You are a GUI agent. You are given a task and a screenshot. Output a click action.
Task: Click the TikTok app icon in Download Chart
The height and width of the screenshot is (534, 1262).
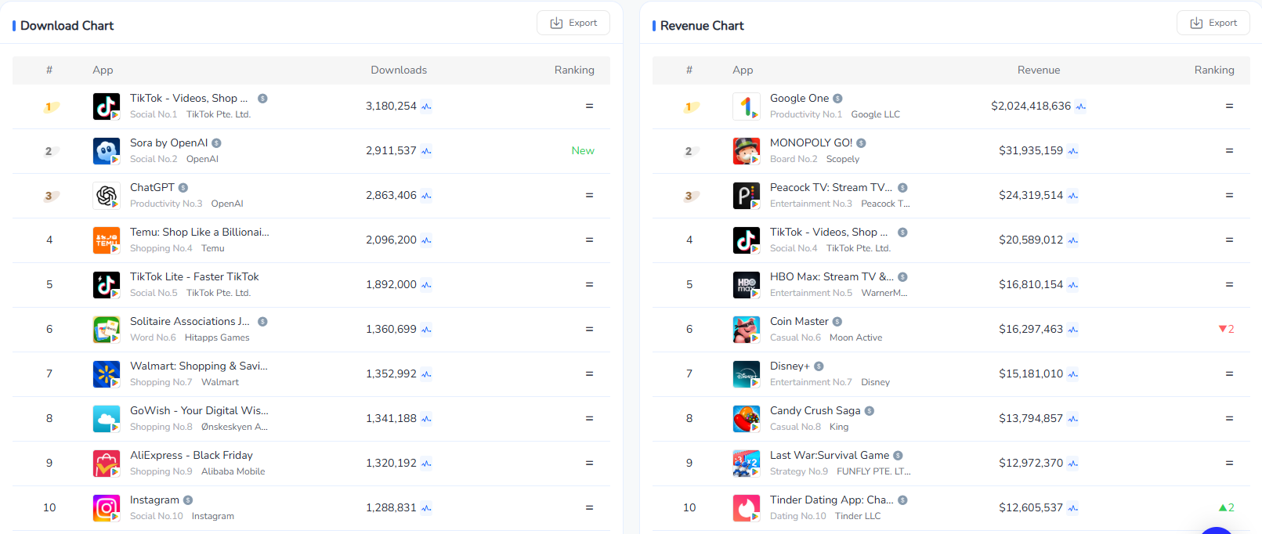click(106, 106)
